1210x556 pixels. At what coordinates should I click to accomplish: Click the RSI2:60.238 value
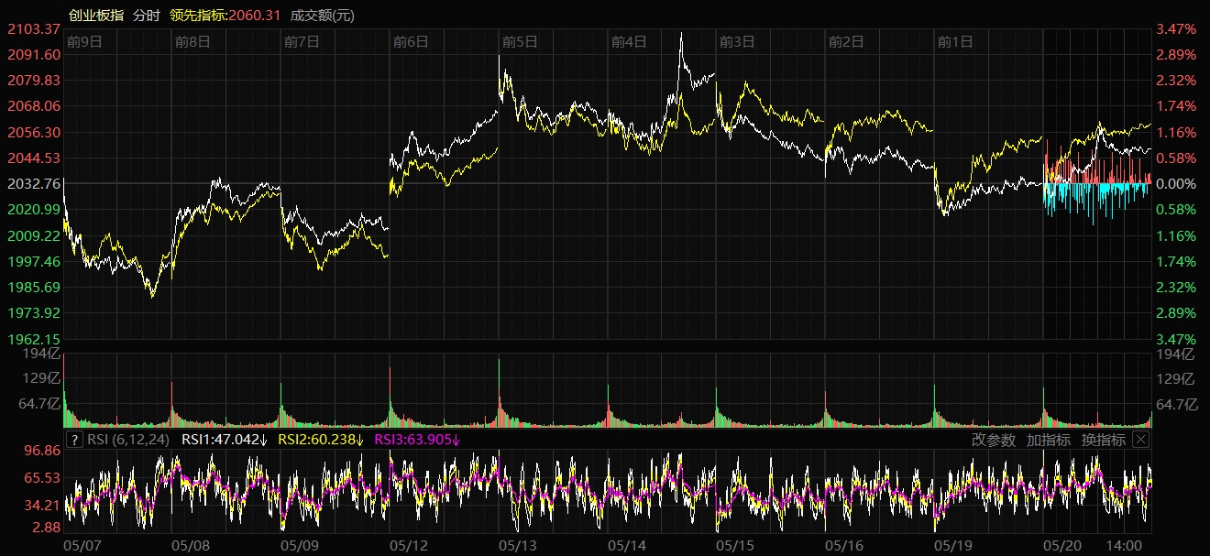tap(321, 440)
